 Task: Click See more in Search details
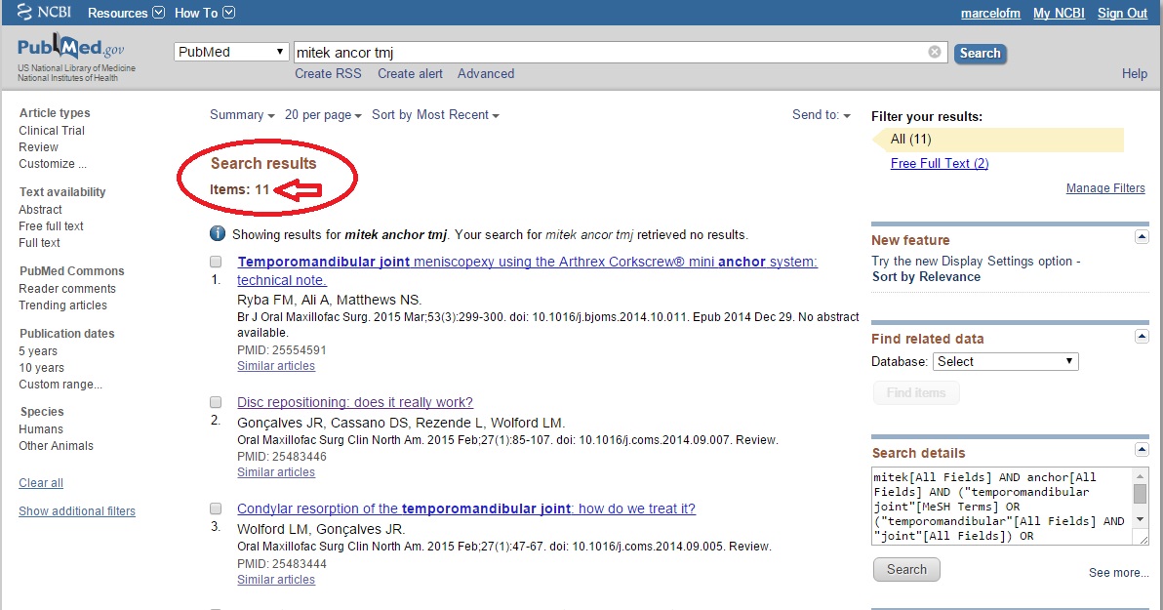[1118, 573]
